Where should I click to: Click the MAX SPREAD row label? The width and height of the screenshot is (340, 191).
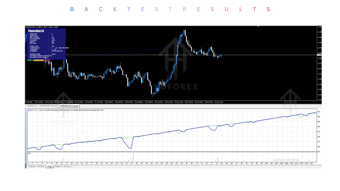[34, 37]
